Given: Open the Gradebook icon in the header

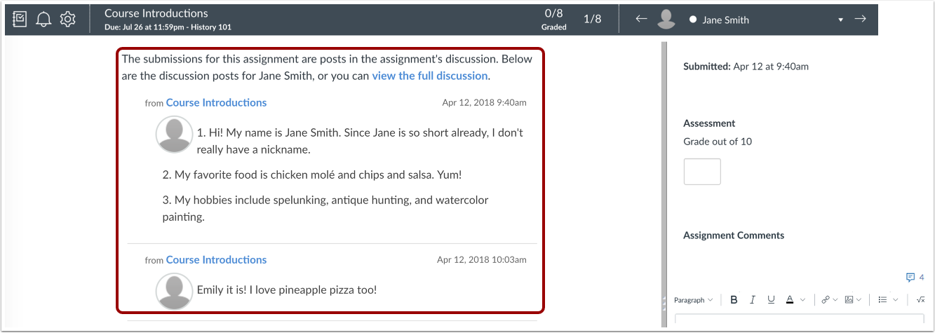Looking at the screenshot, I should click(x=20, y=20).
